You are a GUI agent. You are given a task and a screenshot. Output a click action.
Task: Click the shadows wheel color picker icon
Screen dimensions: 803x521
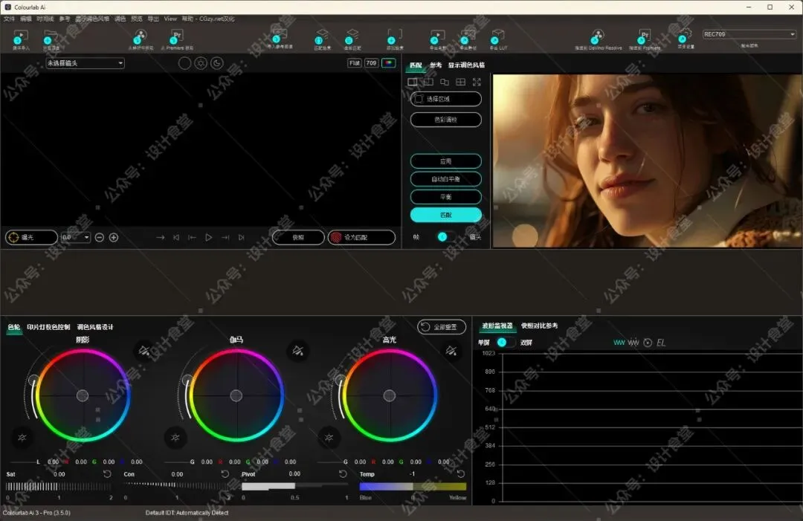click(x=144, y=351)
